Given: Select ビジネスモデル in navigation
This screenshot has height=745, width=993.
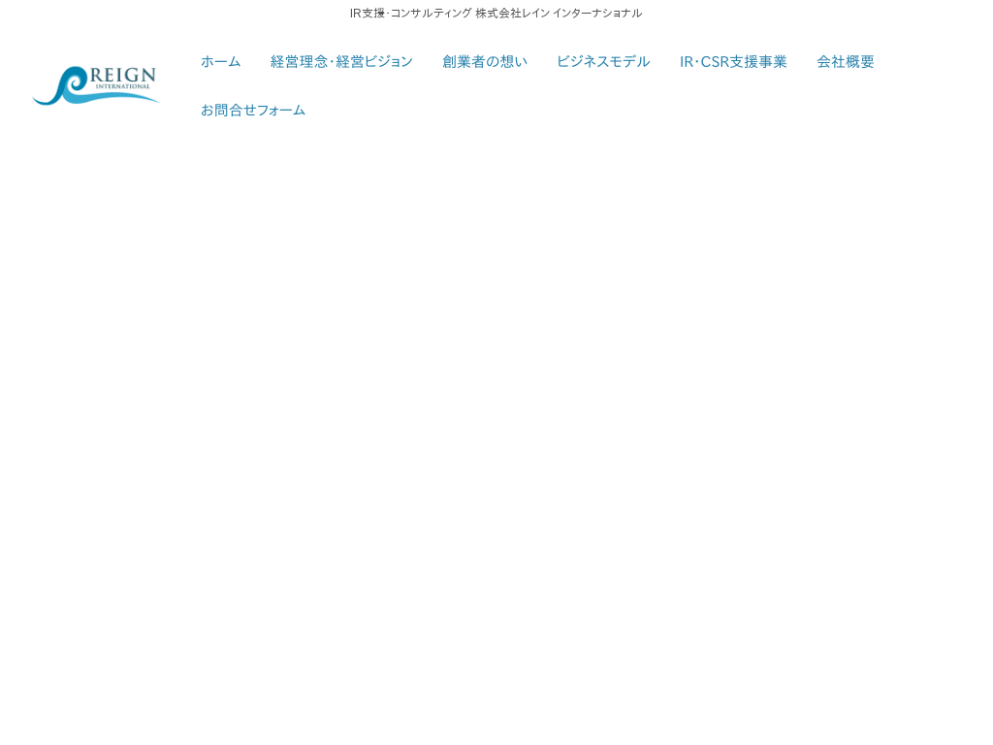Looking at the screenshot, I should 603,61.
